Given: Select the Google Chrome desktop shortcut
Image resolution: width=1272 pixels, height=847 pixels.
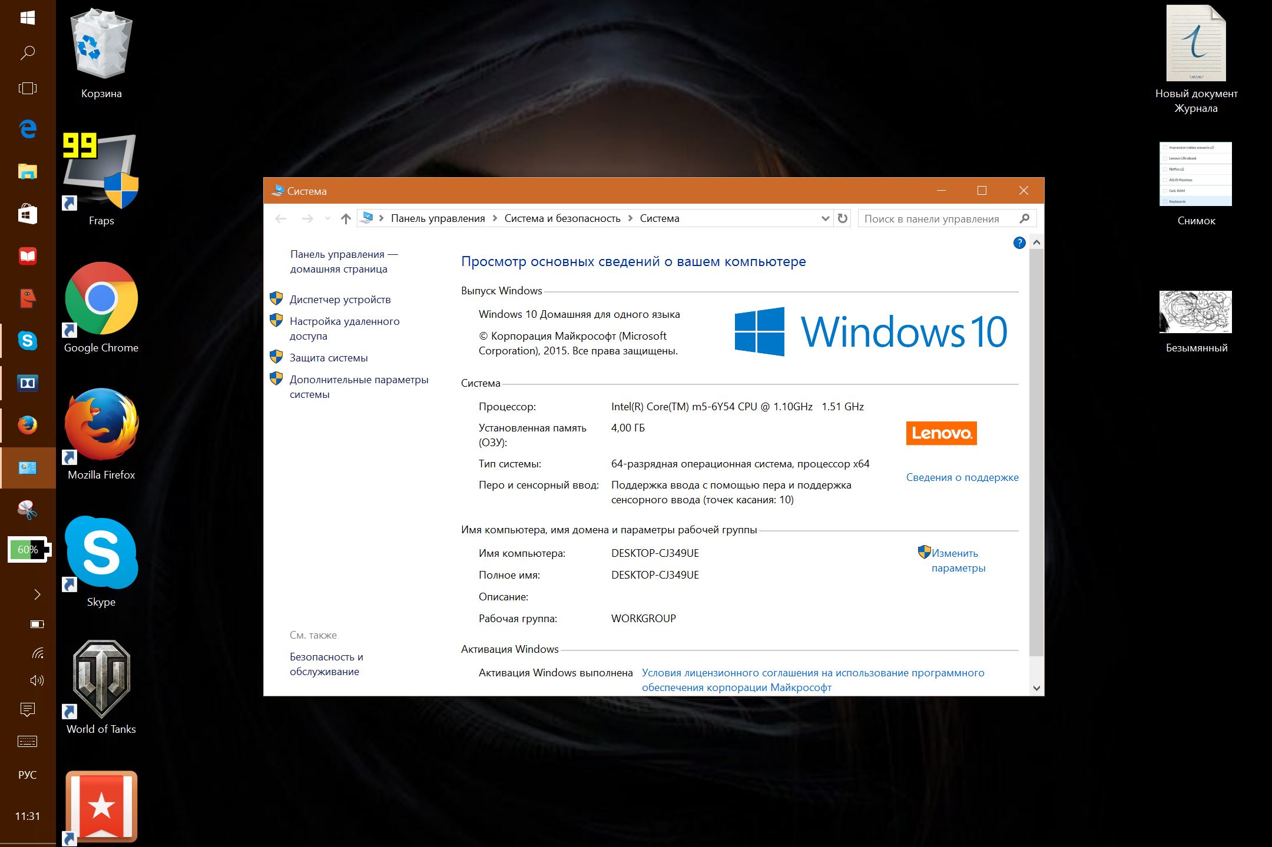Looking at the screenshot, I should [101, 307].
